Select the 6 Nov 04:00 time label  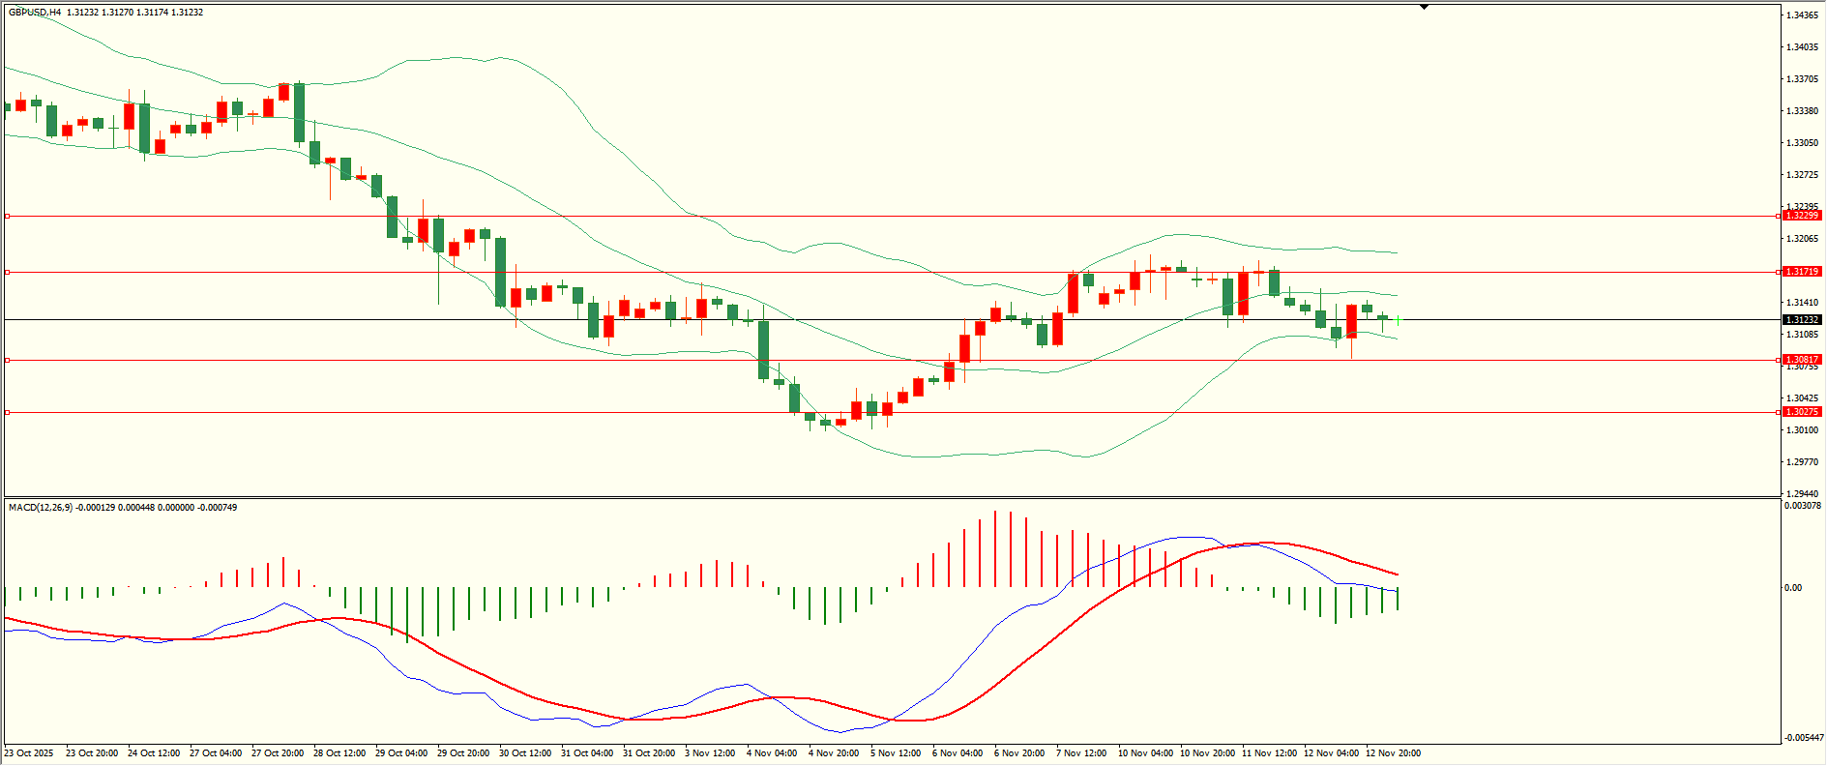click(957, 752)
